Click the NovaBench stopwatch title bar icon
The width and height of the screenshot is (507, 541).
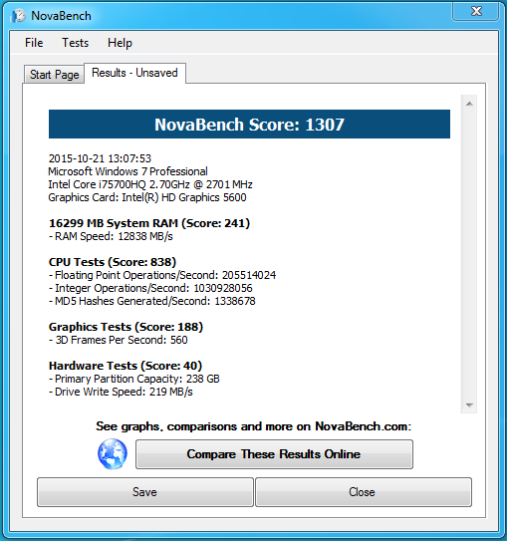click(18, 16)
